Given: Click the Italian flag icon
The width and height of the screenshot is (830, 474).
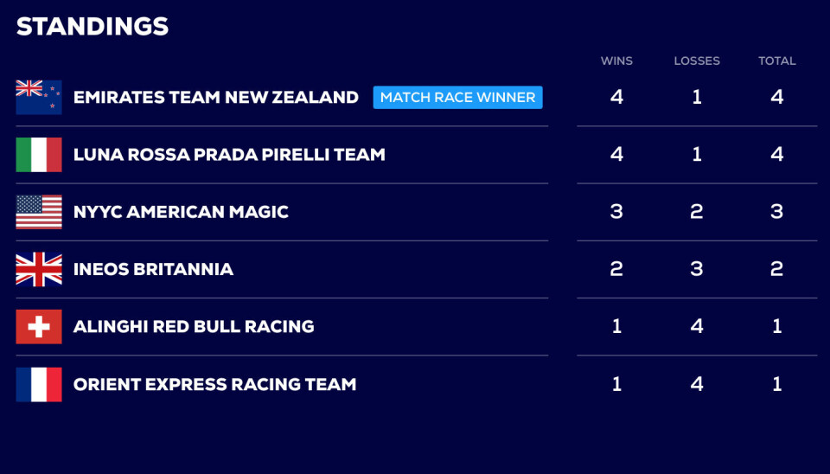Looking at the screenshot, I should (39, 155).
